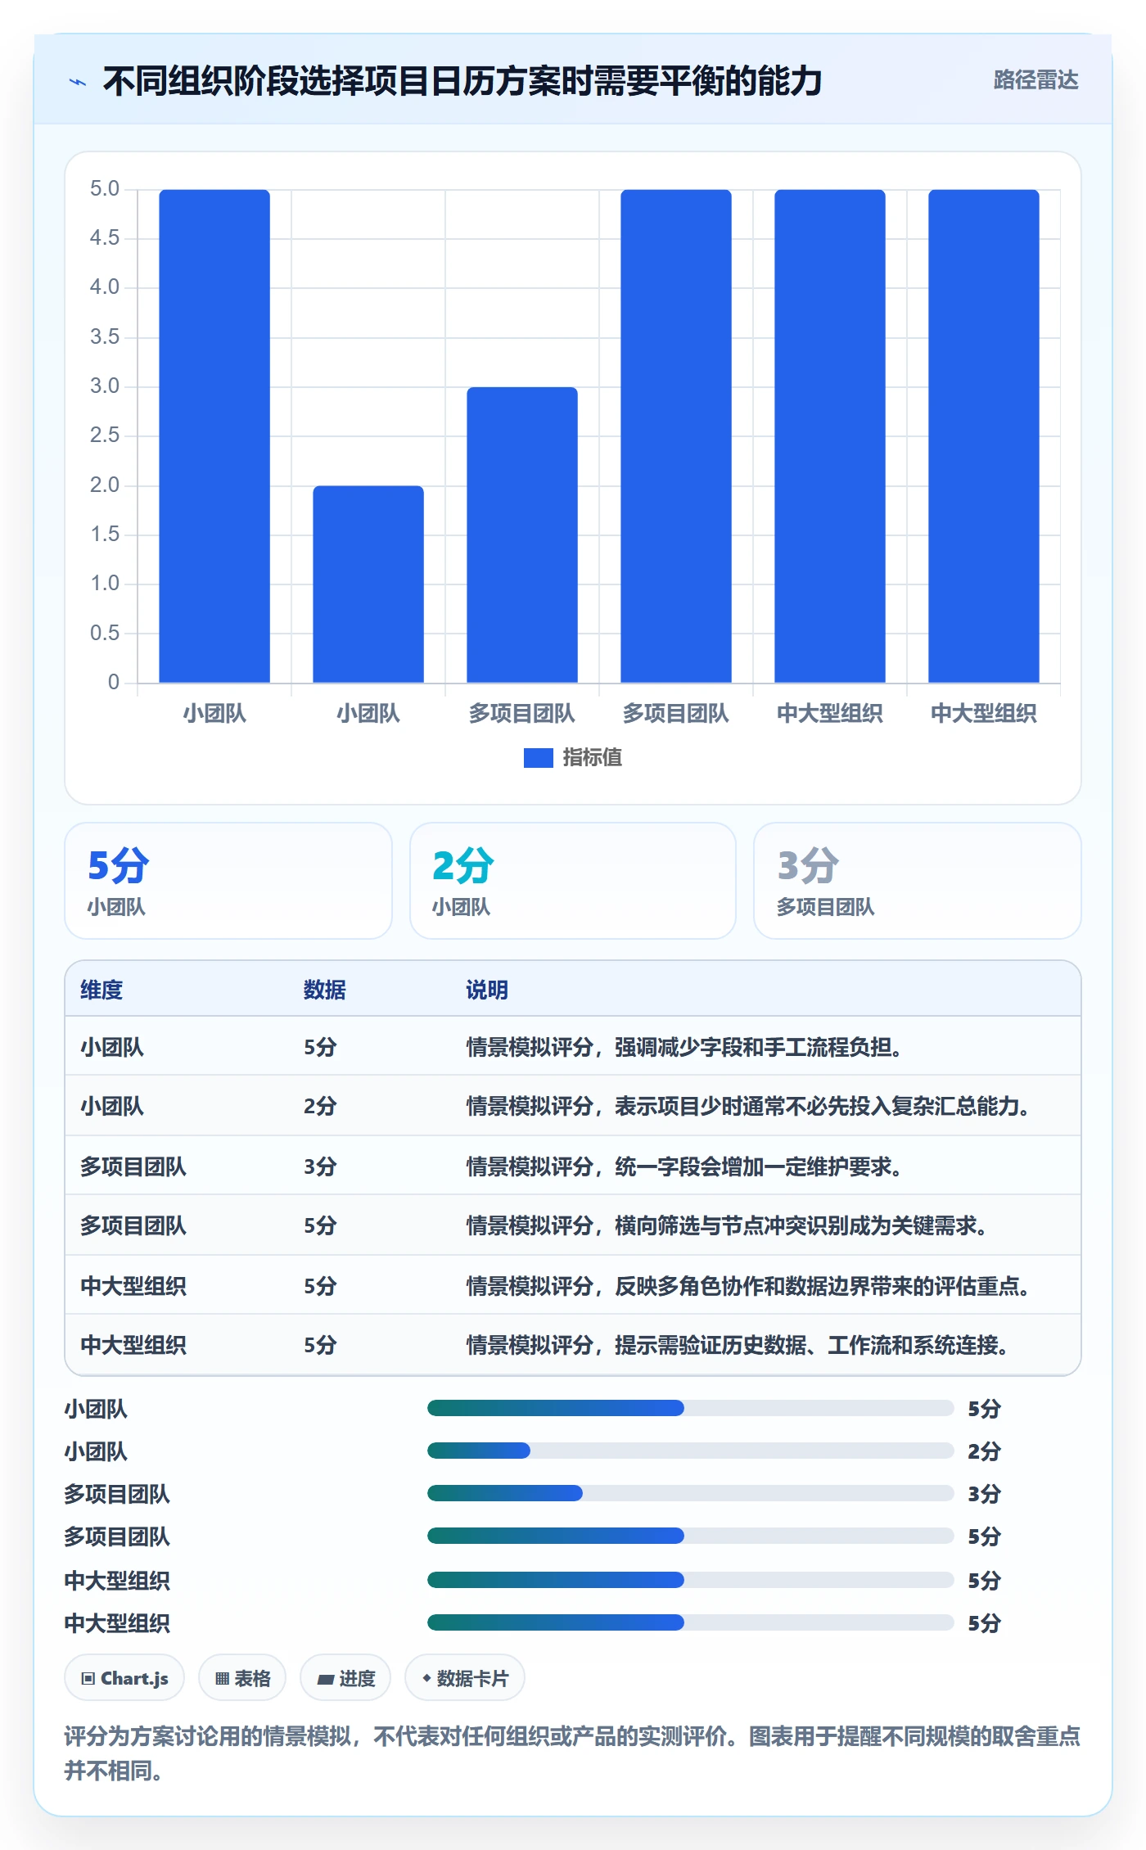The height and width of the screenshot is (1850, 1146).
Task: Toggle the 指标值 legend swatch
Action: pos(539,758)
